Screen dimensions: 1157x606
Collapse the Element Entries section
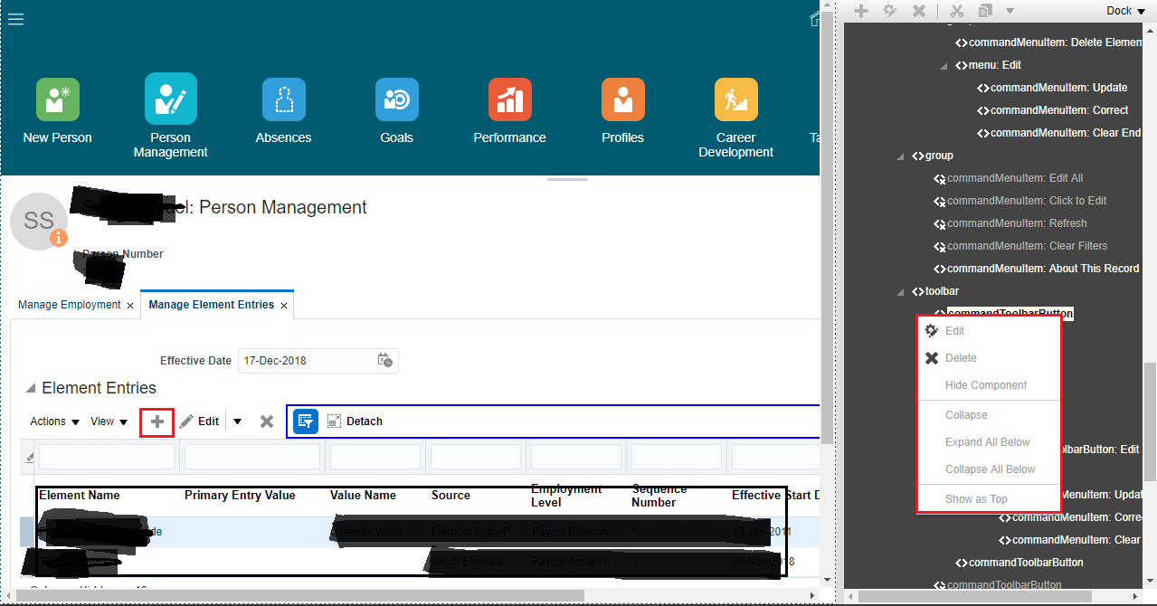(31, 389)
